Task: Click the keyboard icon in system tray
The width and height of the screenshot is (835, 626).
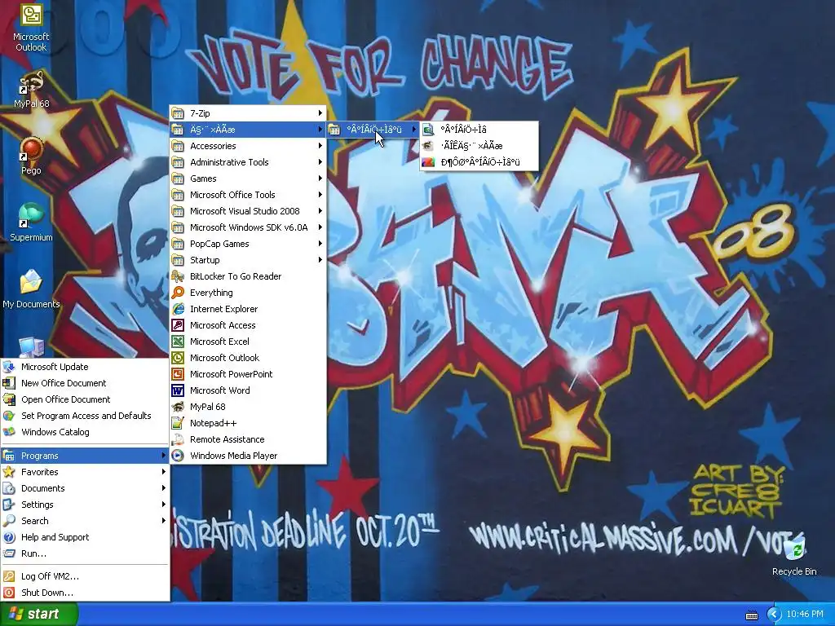Action: tap(752, 615)
